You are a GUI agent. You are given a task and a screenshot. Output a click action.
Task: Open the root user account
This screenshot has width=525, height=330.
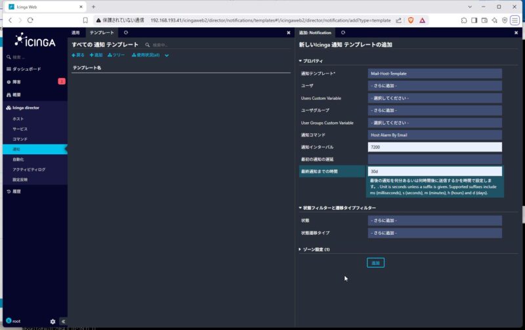(x=13, y=321)
